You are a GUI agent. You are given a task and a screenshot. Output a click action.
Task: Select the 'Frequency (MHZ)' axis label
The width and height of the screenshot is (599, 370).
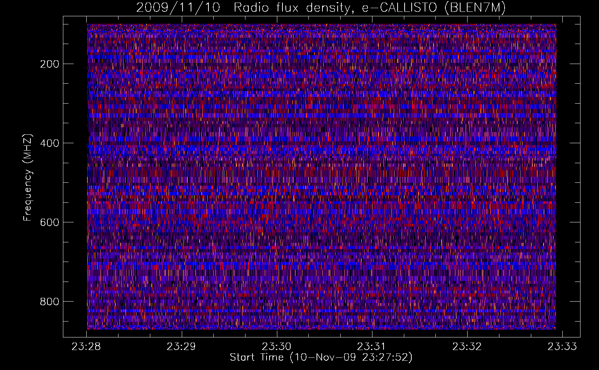coord(28,177)
